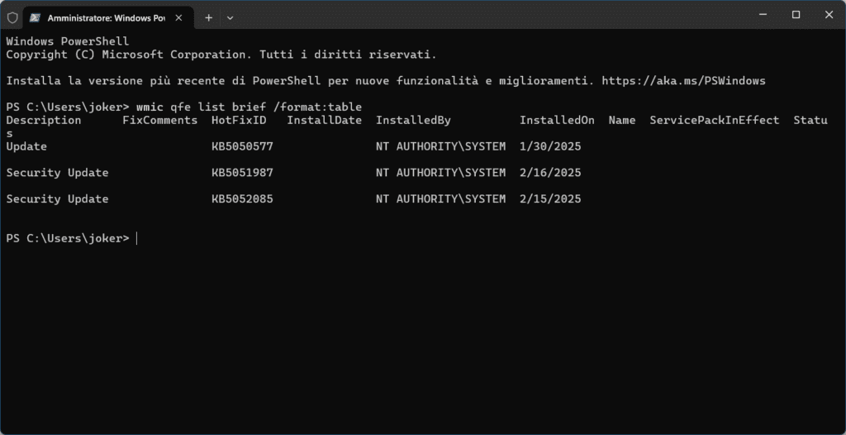Click the InstalledOn column header
Screen dimensions: 846x435
[x=557, y=121]
